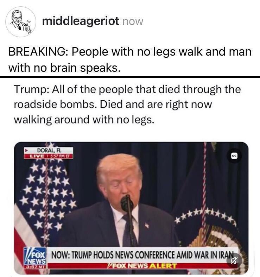Click the news conference headline chyron
Viewport: 260px width, 277px height.
click(x=142, y=255)
